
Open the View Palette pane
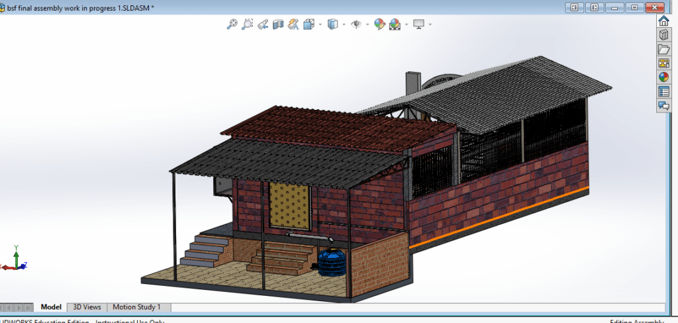663,63
